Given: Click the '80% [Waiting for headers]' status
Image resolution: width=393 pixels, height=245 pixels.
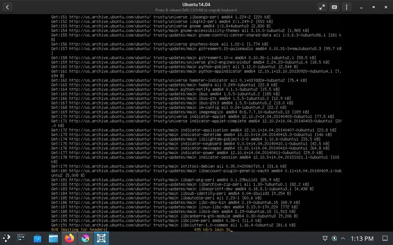Looking at the screenshot, I should point(79,230).
